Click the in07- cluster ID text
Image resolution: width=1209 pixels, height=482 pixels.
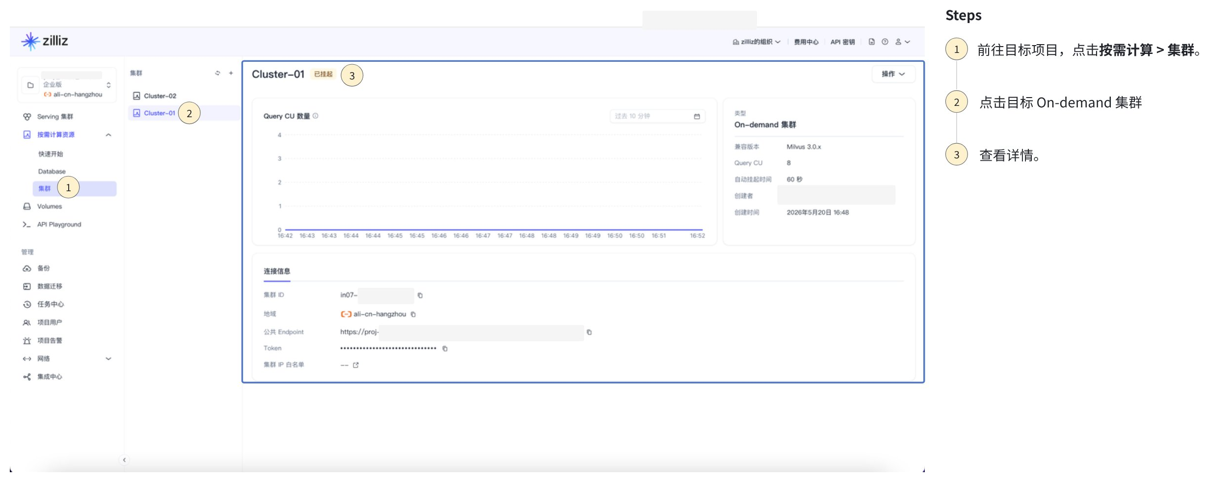(x=349, y=295)
